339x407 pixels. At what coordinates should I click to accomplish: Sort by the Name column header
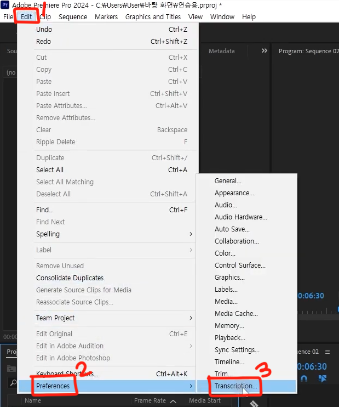click(33, 400)
